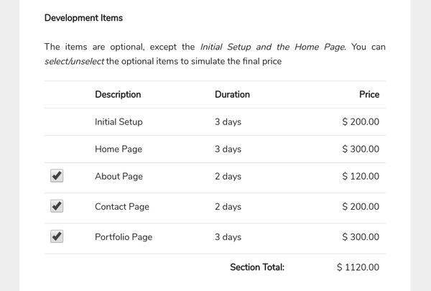Screen dimensions: 431x291
Task: Click the Price column header
Action: tap(369, 94)
